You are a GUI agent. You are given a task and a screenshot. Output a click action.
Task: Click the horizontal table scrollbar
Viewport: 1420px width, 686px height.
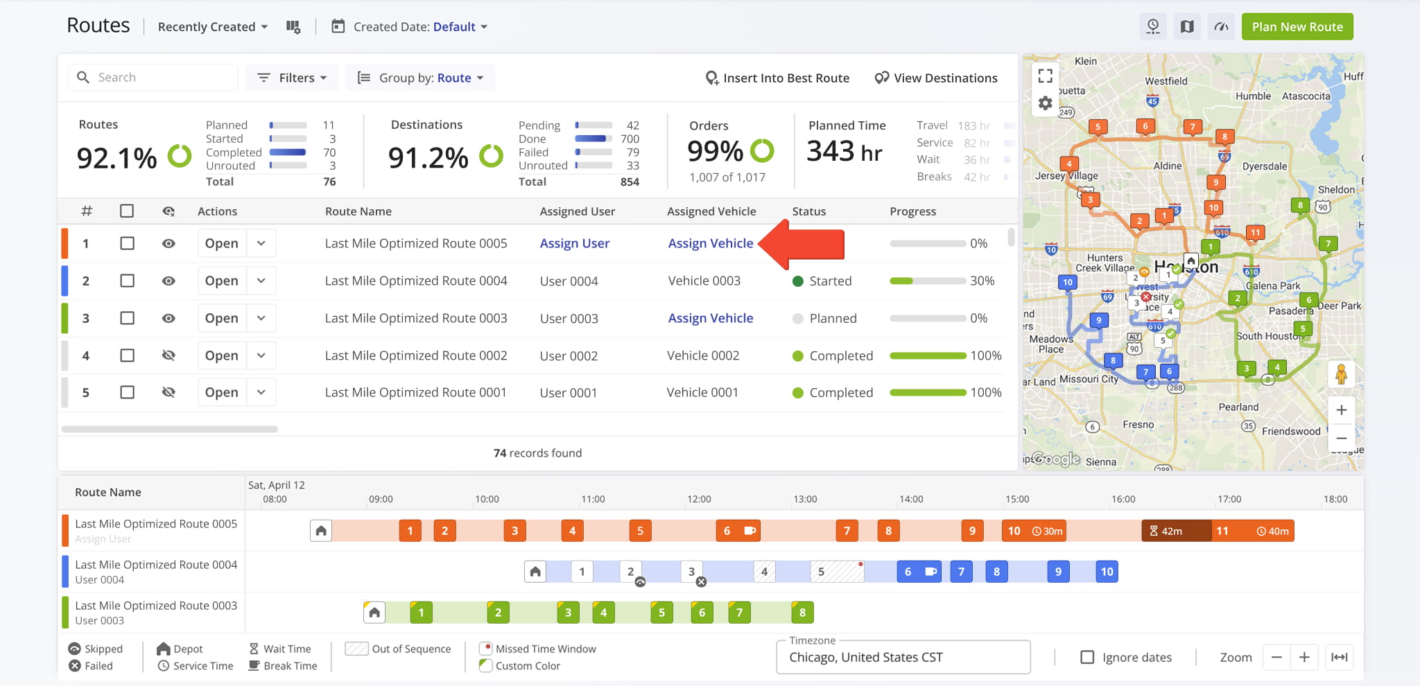pos(170,429)
